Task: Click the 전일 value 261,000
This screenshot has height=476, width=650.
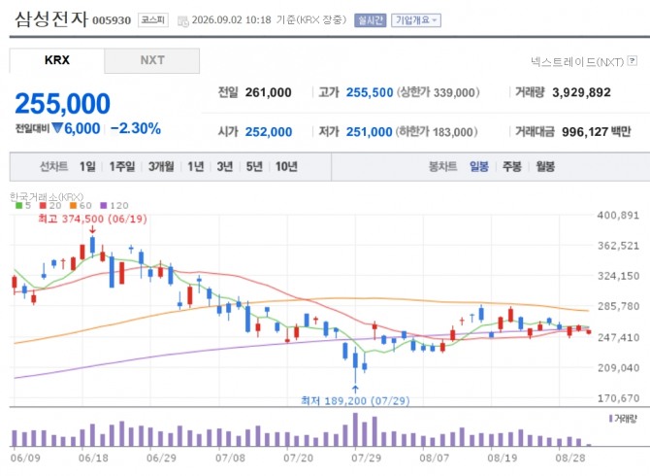Action: tap(268, 92)
